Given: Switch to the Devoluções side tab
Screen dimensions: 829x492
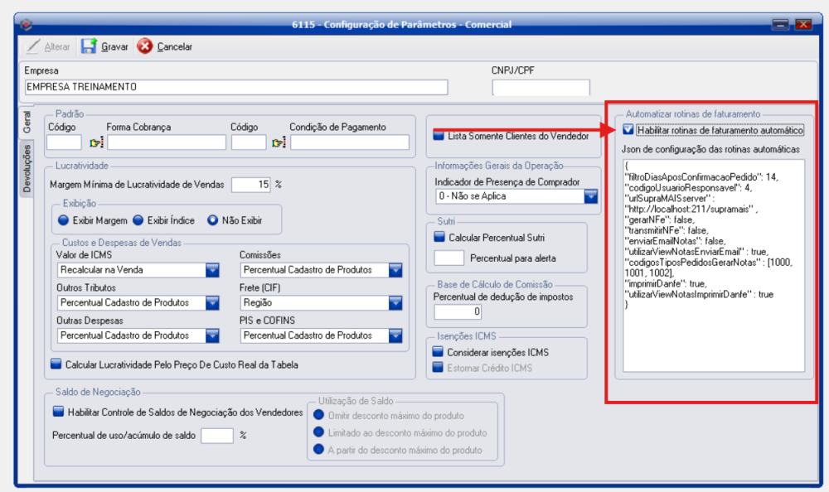Looking at the screenshot, I should pos(27,168).
